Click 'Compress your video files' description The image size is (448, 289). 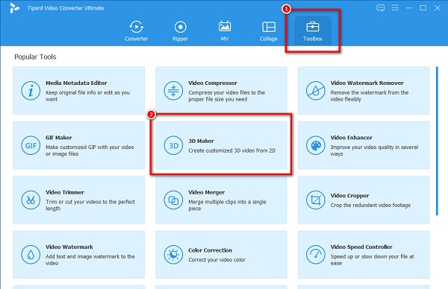pos(226,96)
